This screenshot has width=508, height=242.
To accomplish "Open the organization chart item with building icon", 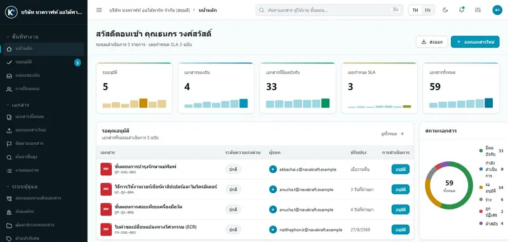I will point(43,212).
